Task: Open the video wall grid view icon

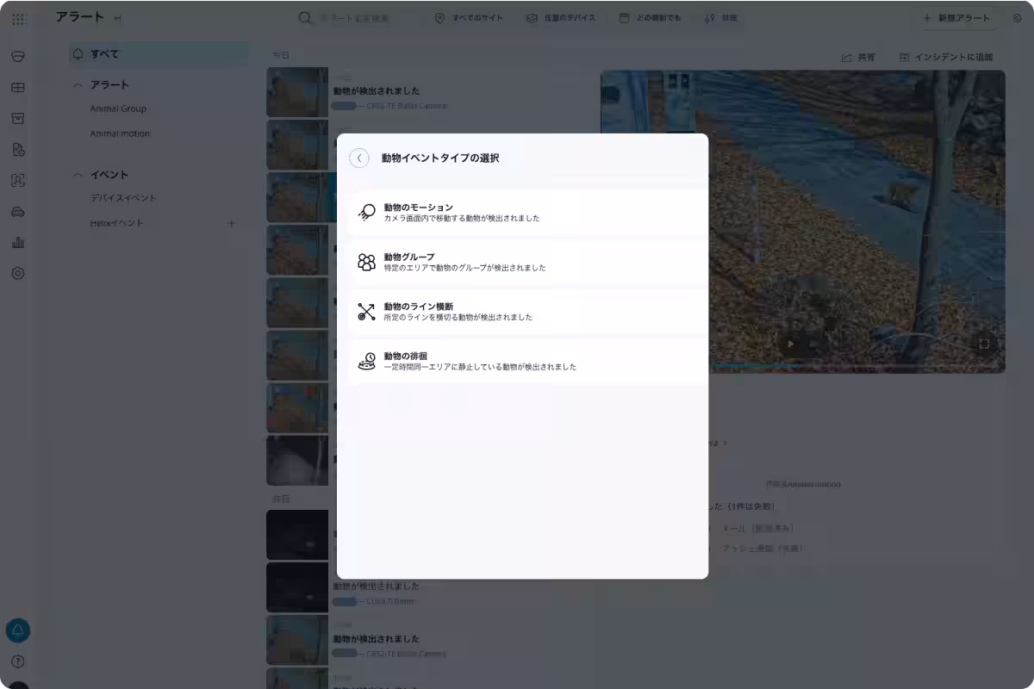Action: click(x=18, y=87)
